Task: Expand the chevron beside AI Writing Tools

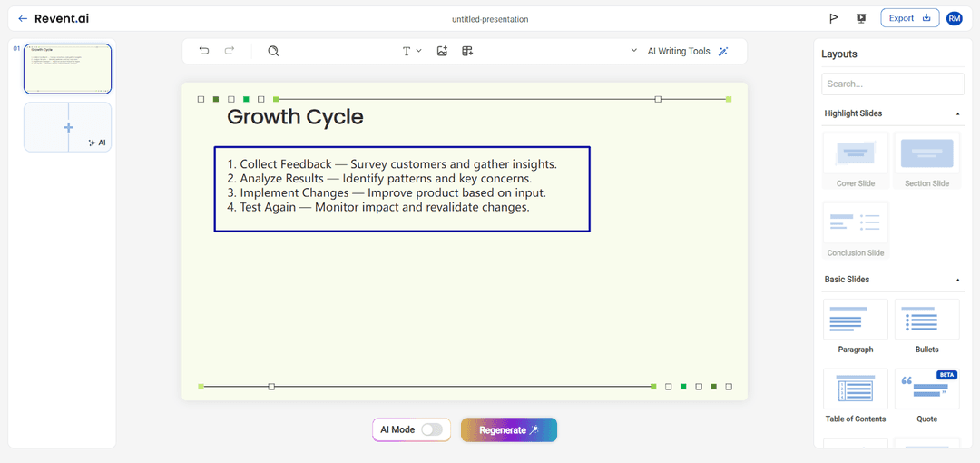Action: click(633, 51)
